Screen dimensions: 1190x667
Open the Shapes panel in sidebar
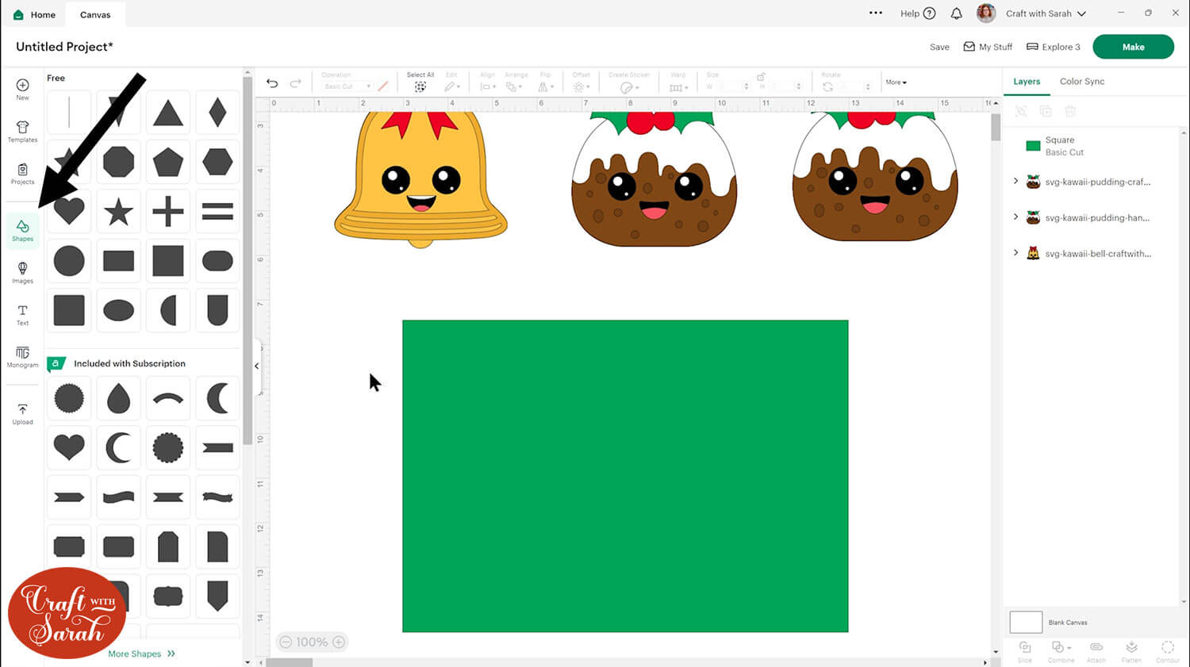pyautogui.click(x=22, y=230)
